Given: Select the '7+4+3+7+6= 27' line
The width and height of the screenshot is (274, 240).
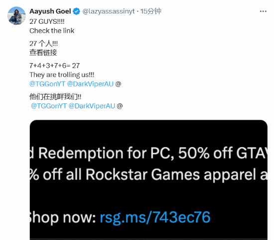Looking at the screenshot, I should click(x=54, y=66).
